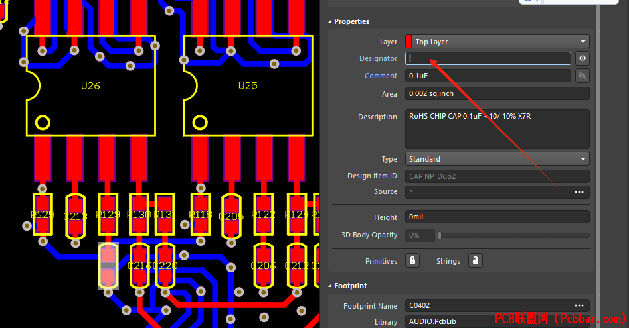Select capacitor C212 on the PCB
The width and height of the screenshot is (629, 328).
297,266
